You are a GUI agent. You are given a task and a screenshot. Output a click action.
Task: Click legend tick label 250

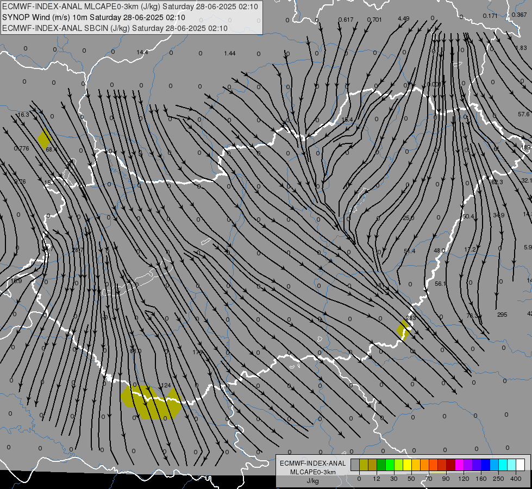coord(498,479)
